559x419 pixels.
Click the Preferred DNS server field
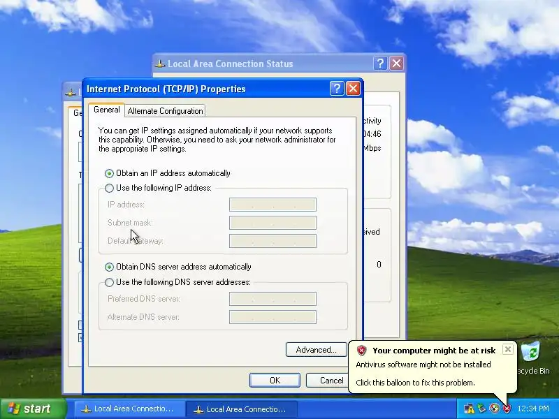click(x=273, y=299)
